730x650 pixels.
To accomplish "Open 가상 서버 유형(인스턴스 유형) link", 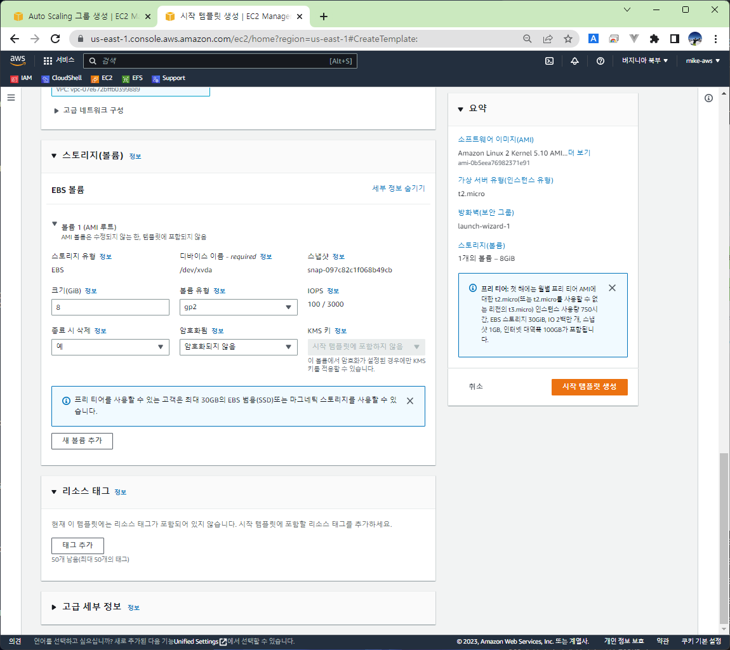I will pos(505,180).
